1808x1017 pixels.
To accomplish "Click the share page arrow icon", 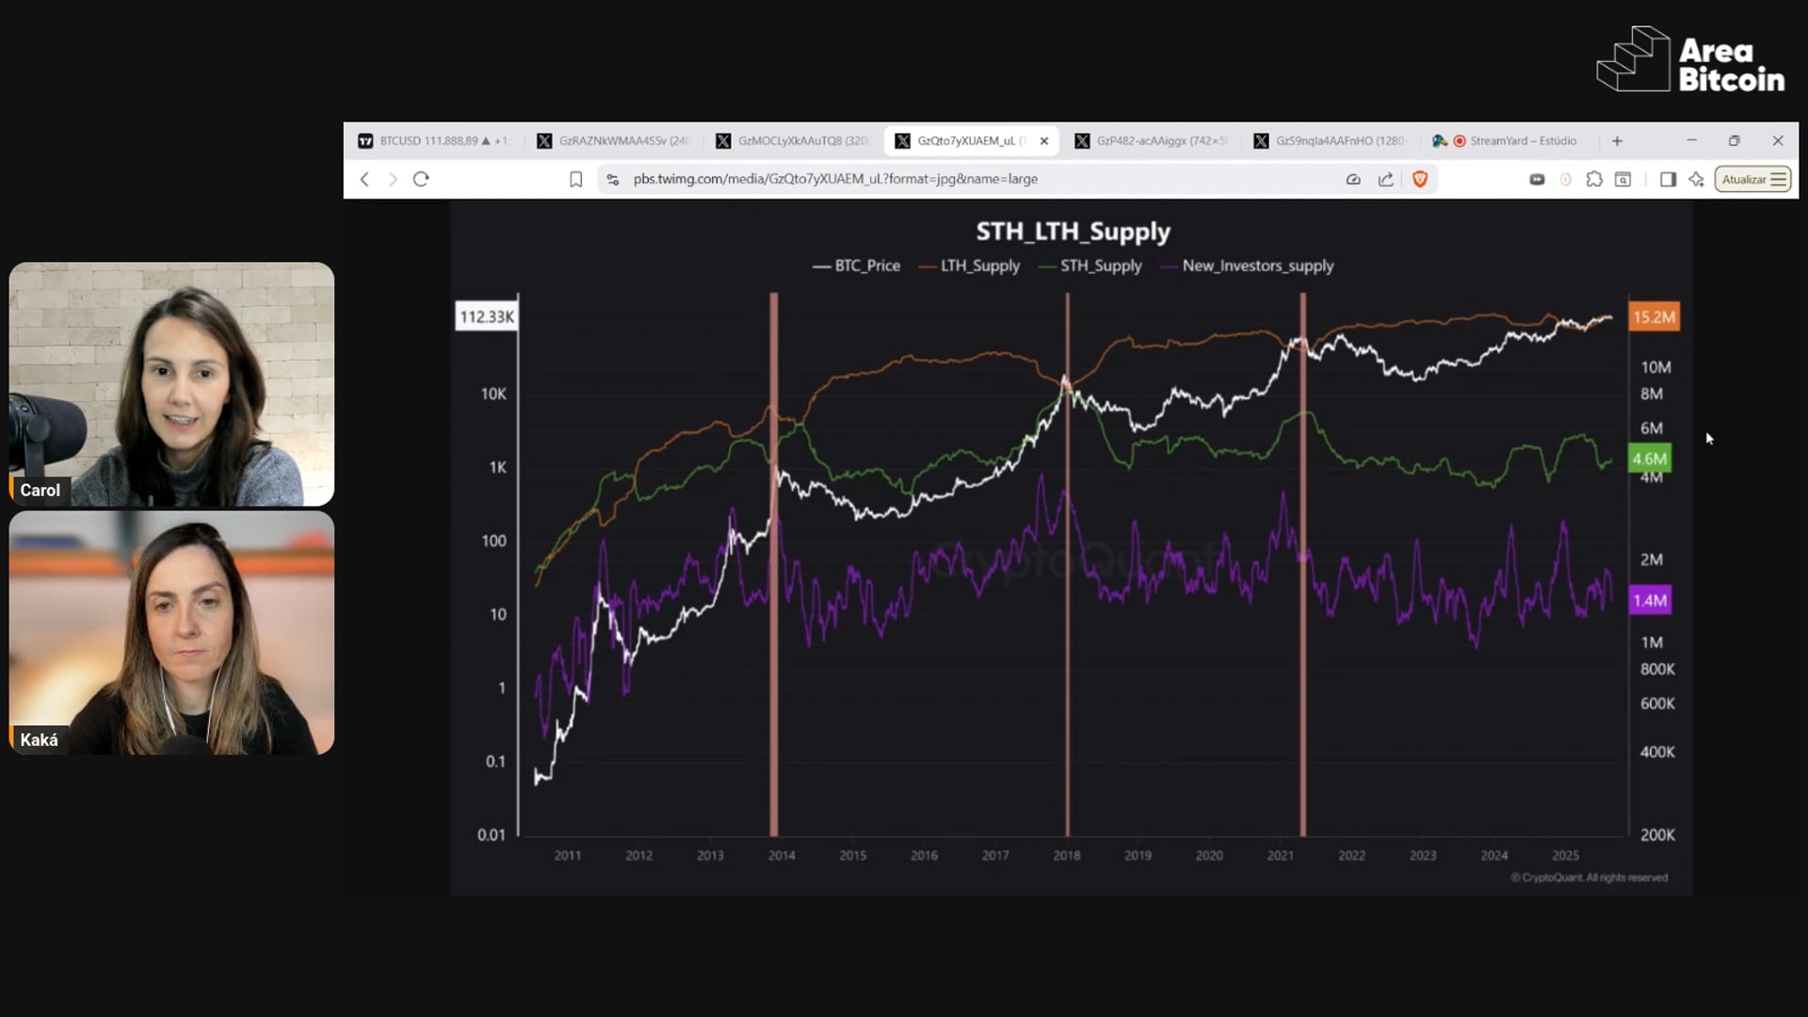I will [1386, 179].
